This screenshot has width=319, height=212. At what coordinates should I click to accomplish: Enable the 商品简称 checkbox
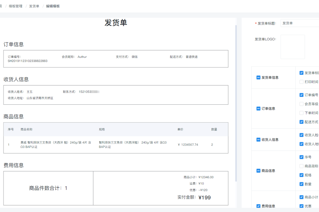click(x=301, y=166)
